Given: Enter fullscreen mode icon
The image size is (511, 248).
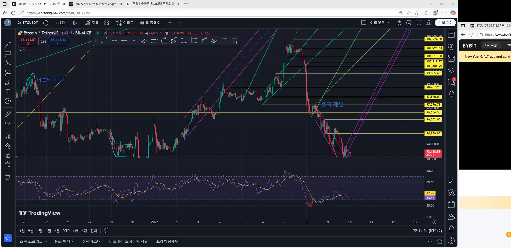Looking at the screenshot, I should [419, 23].
